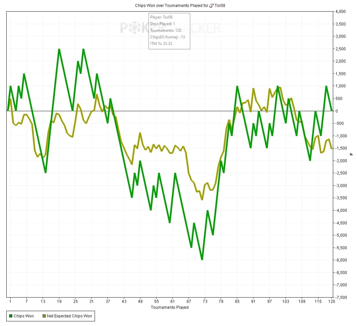Click the 1,000 y-axis label
This screenshot has height=326, width=357.
coord(341,86)
